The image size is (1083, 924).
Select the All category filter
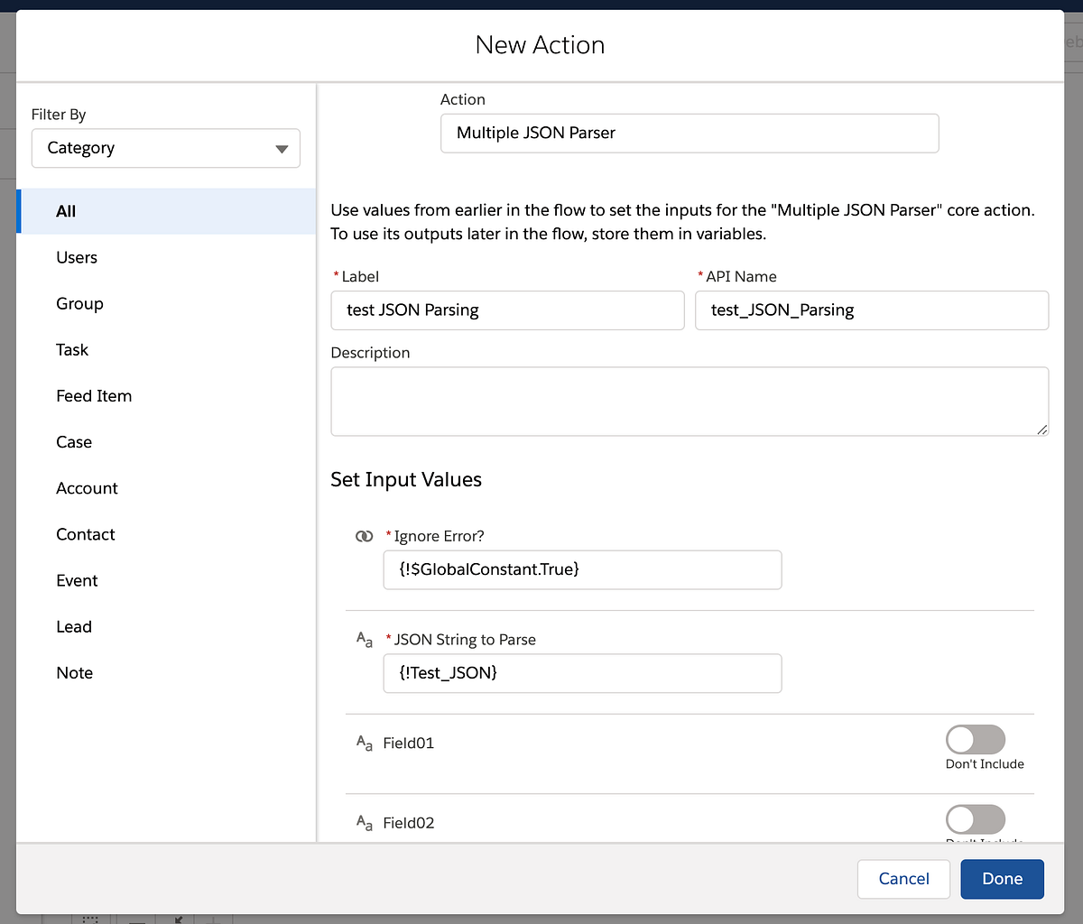(x=65, y=210)
